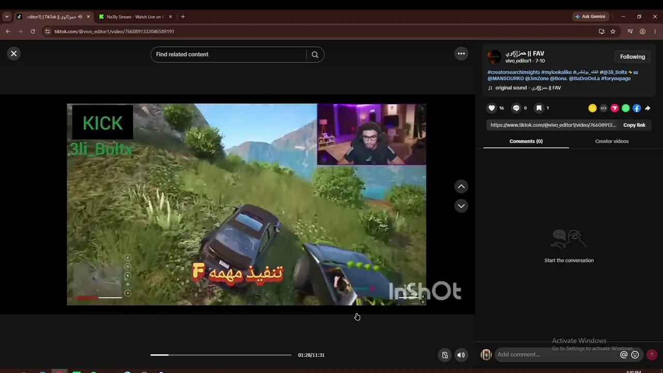Expand the browser tab search dropdown

pyautogui.click(x=6, y=17)
